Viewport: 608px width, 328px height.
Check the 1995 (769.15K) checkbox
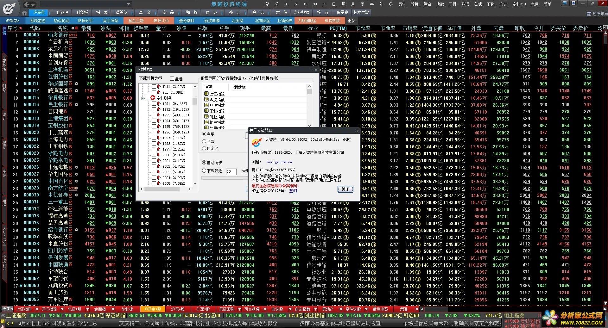[154, 127]
